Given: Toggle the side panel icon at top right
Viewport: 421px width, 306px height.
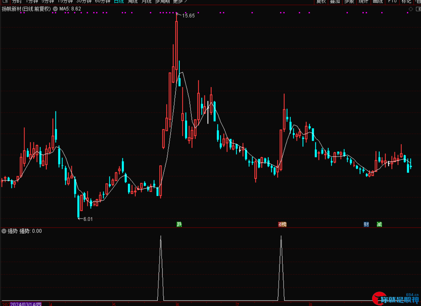Looking at the screenshot, I should [x=418, y=9].
